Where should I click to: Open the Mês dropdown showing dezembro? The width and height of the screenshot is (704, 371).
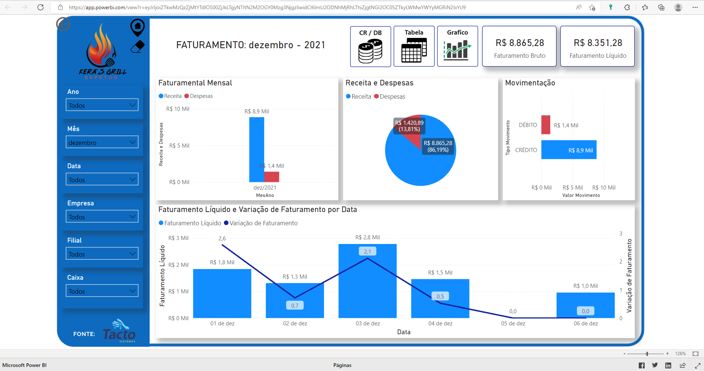[x=102, y=142]
